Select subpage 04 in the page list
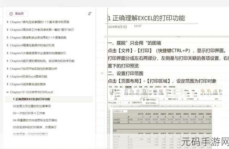The image size is (229, 149). pos(35,120)
